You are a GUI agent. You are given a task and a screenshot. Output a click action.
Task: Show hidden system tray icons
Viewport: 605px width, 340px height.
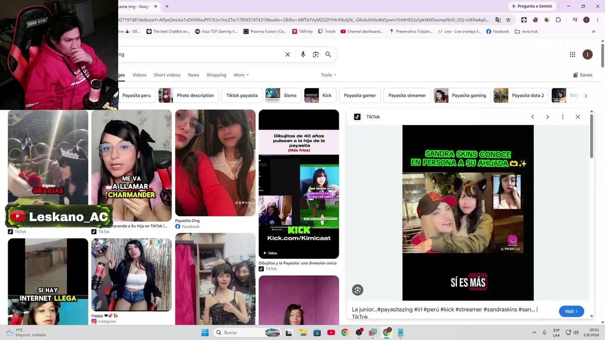(x=534, y=332)
